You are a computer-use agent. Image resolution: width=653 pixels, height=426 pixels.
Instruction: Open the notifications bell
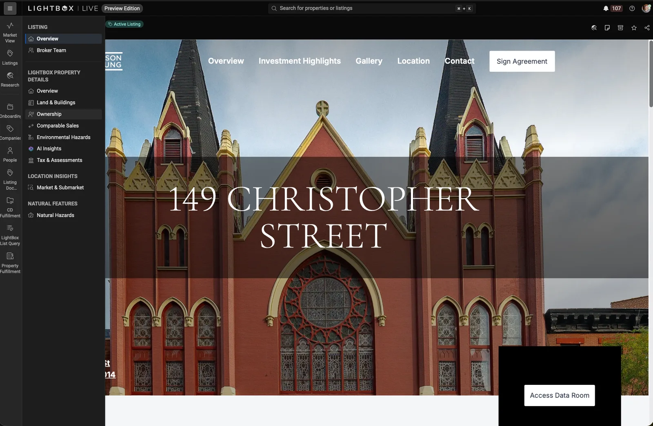click(x=606, y=8)
